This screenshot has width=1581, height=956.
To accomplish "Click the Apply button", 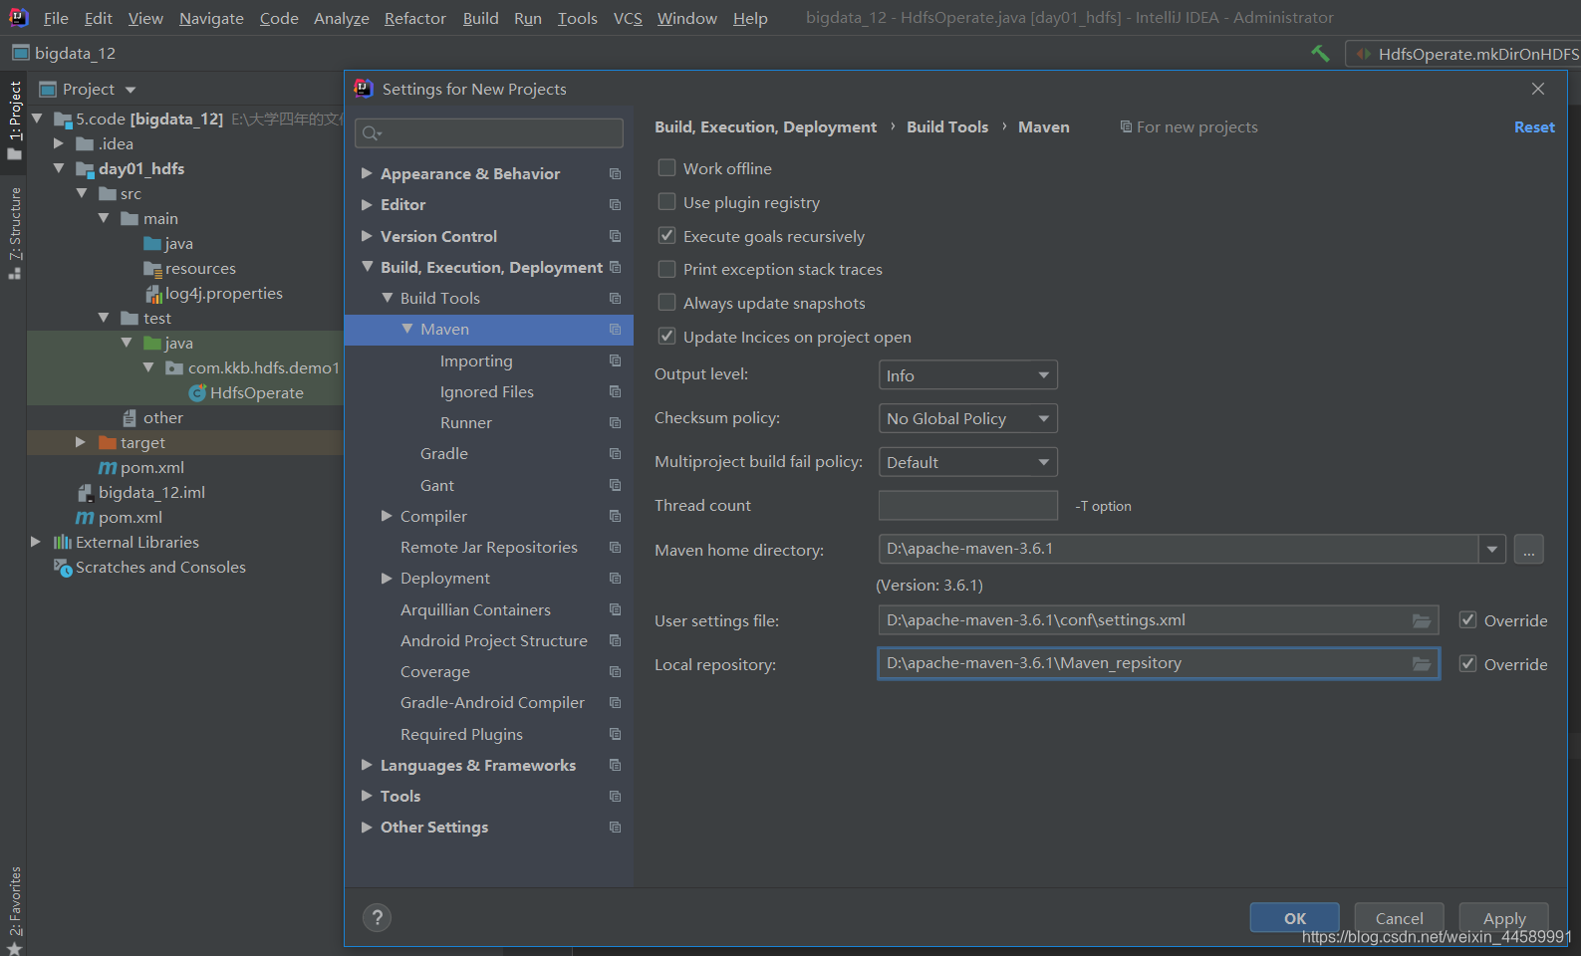I will coord(1504,918).
